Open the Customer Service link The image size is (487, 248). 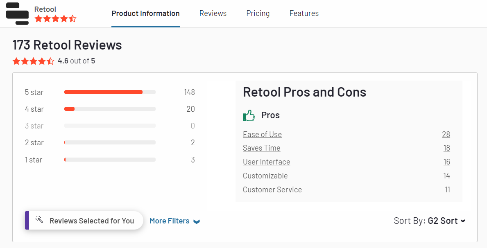pyautogui.click(x=272, y=190)
